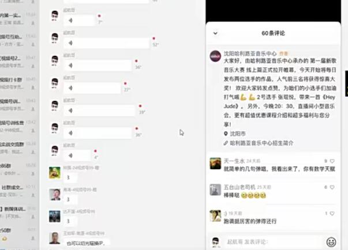The width and height of the screenshot is (348, 250).
Task: Like the comment 跑调挺厉害的弹得还行
Action: 332,213
